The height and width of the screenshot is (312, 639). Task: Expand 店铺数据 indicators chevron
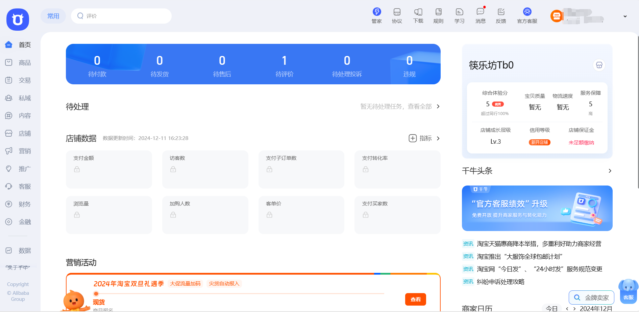[x=438, y=138]
